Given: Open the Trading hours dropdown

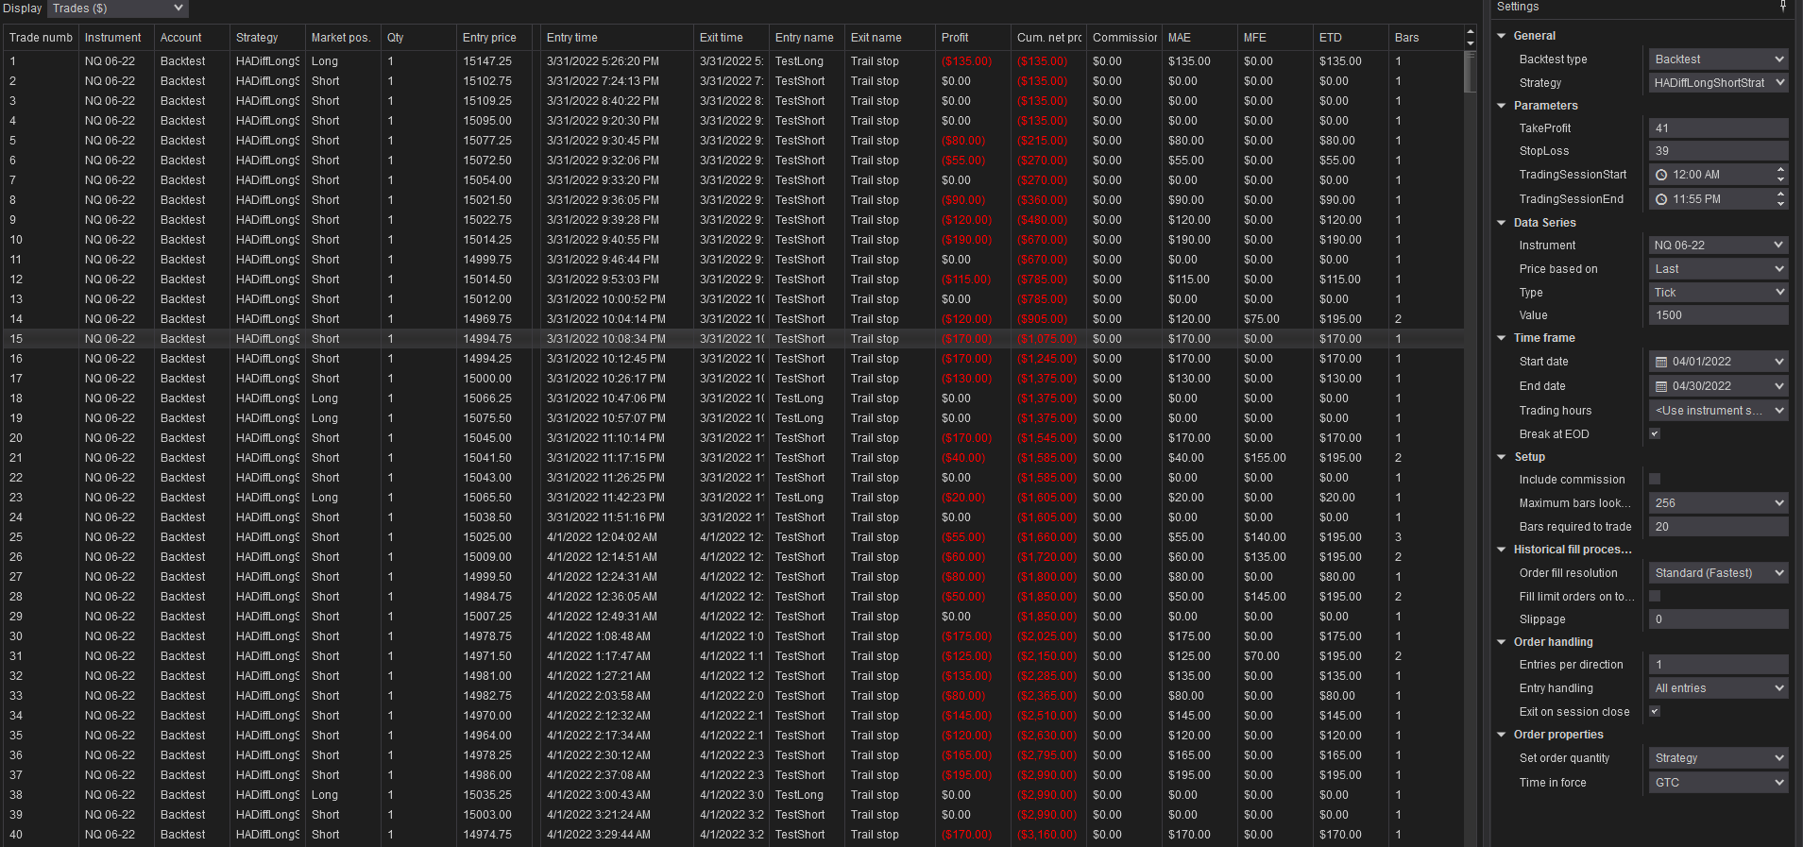Looking at the screenshot, I should click(1718, 411).
